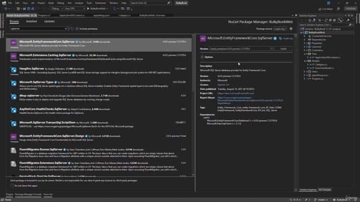Click Solution Explorer collapse all icon
Screen dimensions: 360x202
tap(330, 20)
